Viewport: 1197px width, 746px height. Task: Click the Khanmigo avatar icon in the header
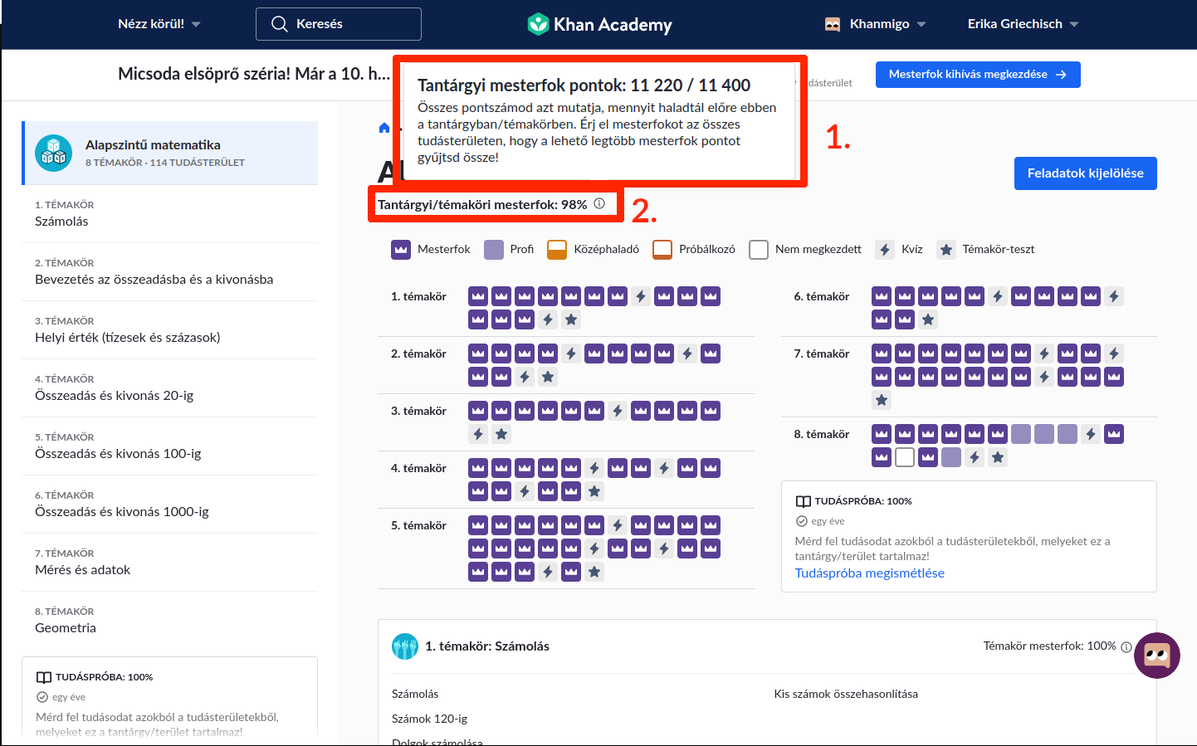point(833,24)
